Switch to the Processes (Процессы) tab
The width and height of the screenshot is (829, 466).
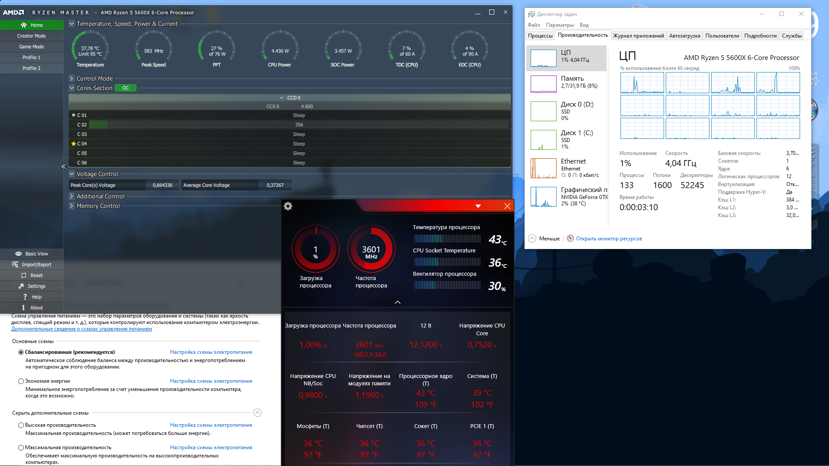540,36
